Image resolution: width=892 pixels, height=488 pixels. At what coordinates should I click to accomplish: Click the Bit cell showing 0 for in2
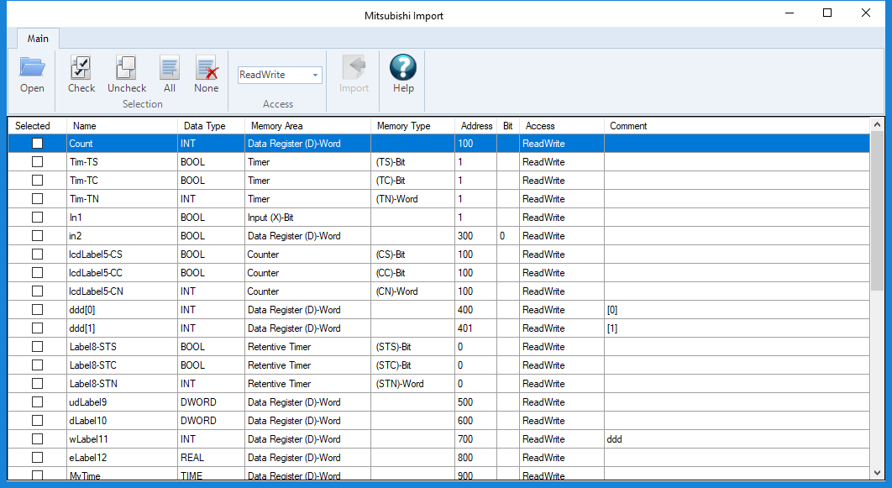[508, 235]
